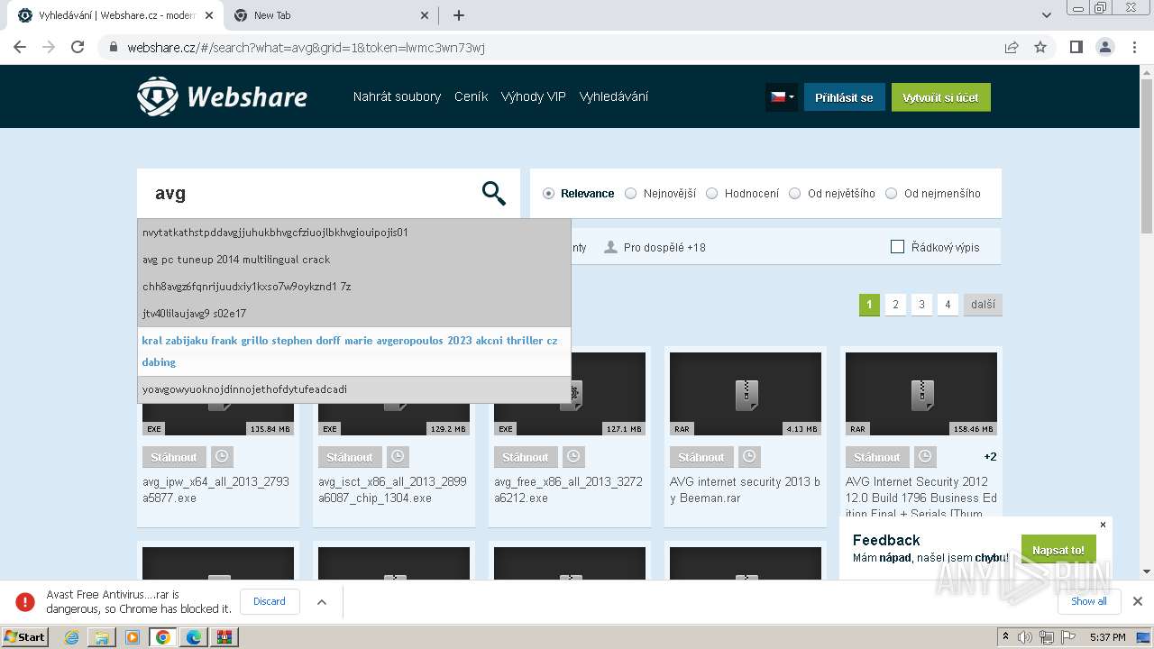Choose suggestion avg pc tuneup 2014 multilingual crack
Viewport: 1154px width, 649px height.
tap(354, 260)
